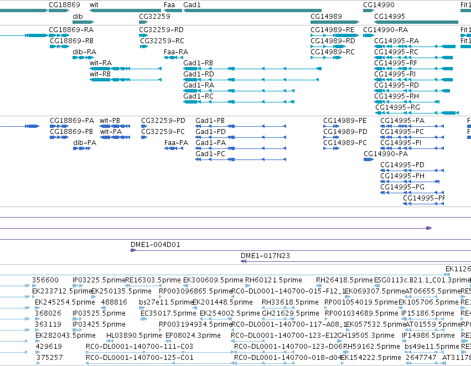Select transcript CG18869-RA
Image resolution: width=471 pixels, height=366 pixels.
click(x=59, y=35)
